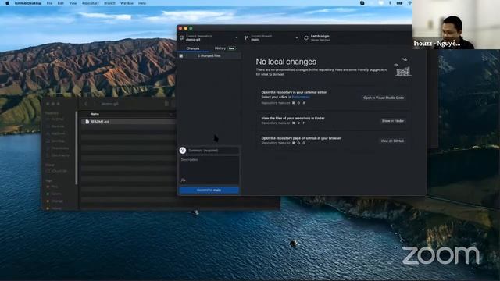Click the Wi-Fi icon in menu bar

click(x=409, y=3)
